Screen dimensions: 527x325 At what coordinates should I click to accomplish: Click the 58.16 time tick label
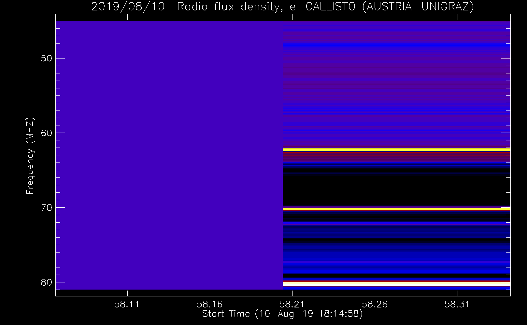(210, 305)
